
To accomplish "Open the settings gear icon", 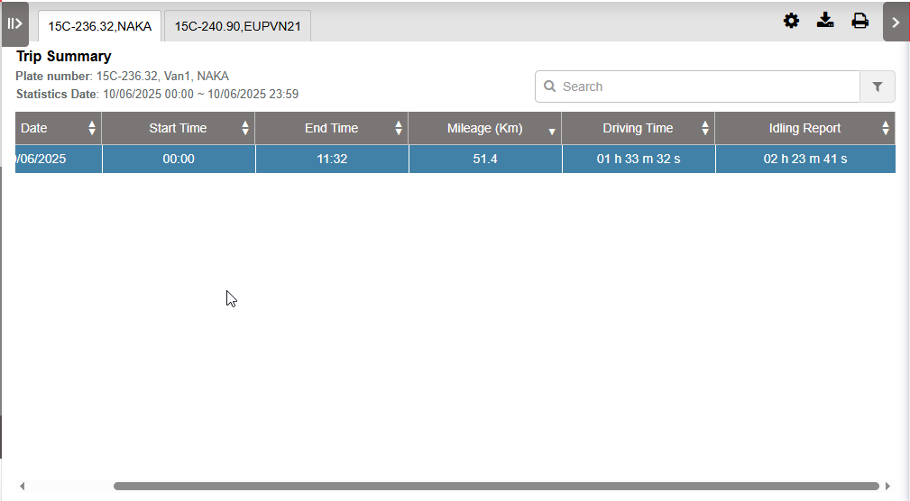I will pyautogui.click(x=791, y=21).
